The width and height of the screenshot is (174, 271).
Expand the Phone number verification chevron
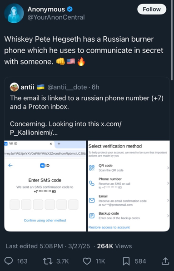pyautogui.click(x=168, y=183)
